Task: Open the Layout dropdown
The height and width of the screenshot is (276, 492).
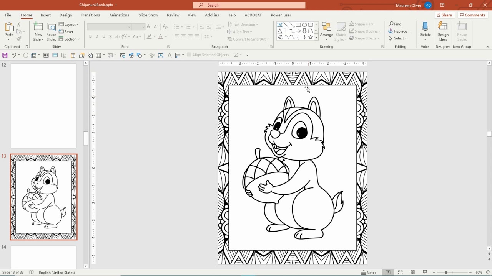Action: [69, 24]
